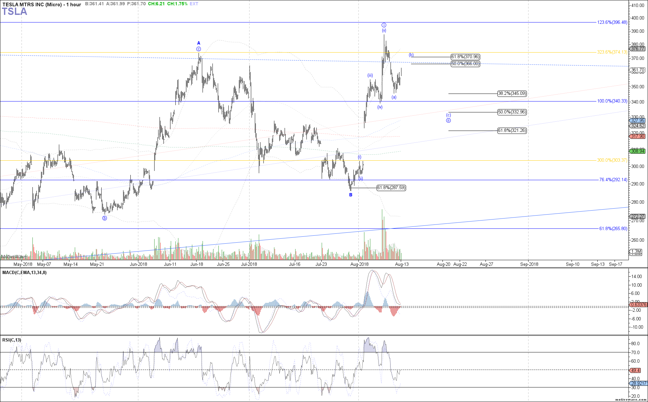Click the projected '(c)' wave label
The width and height of the screenshot is (648, 402).
[448, 115]
